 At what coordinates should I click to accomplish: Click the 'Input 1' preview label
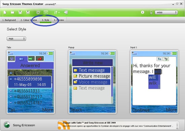coord(134,47)
